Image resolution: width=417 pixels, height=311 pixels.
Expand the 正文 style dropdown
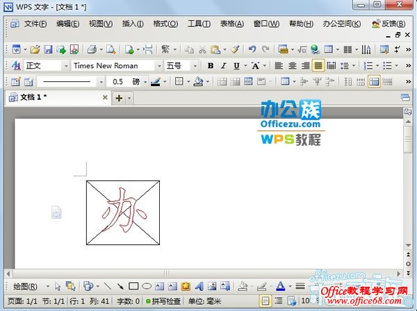66,66
